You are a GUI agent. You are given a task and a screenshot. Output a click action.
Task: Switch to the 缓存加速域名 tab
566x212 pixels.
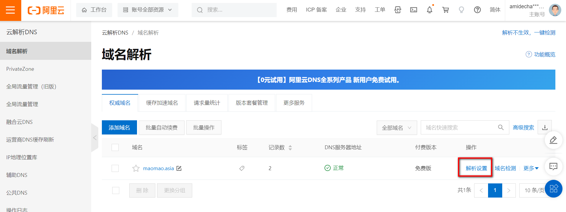pyautogui.click(x=162, y=103)
